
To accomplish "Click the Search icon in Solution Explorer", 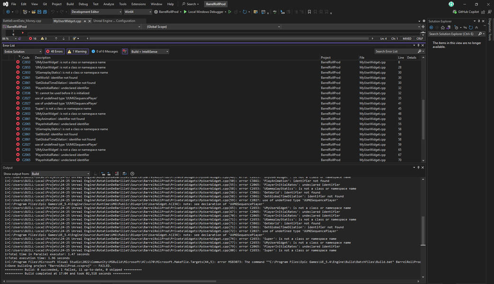I will tap(480, 34).
